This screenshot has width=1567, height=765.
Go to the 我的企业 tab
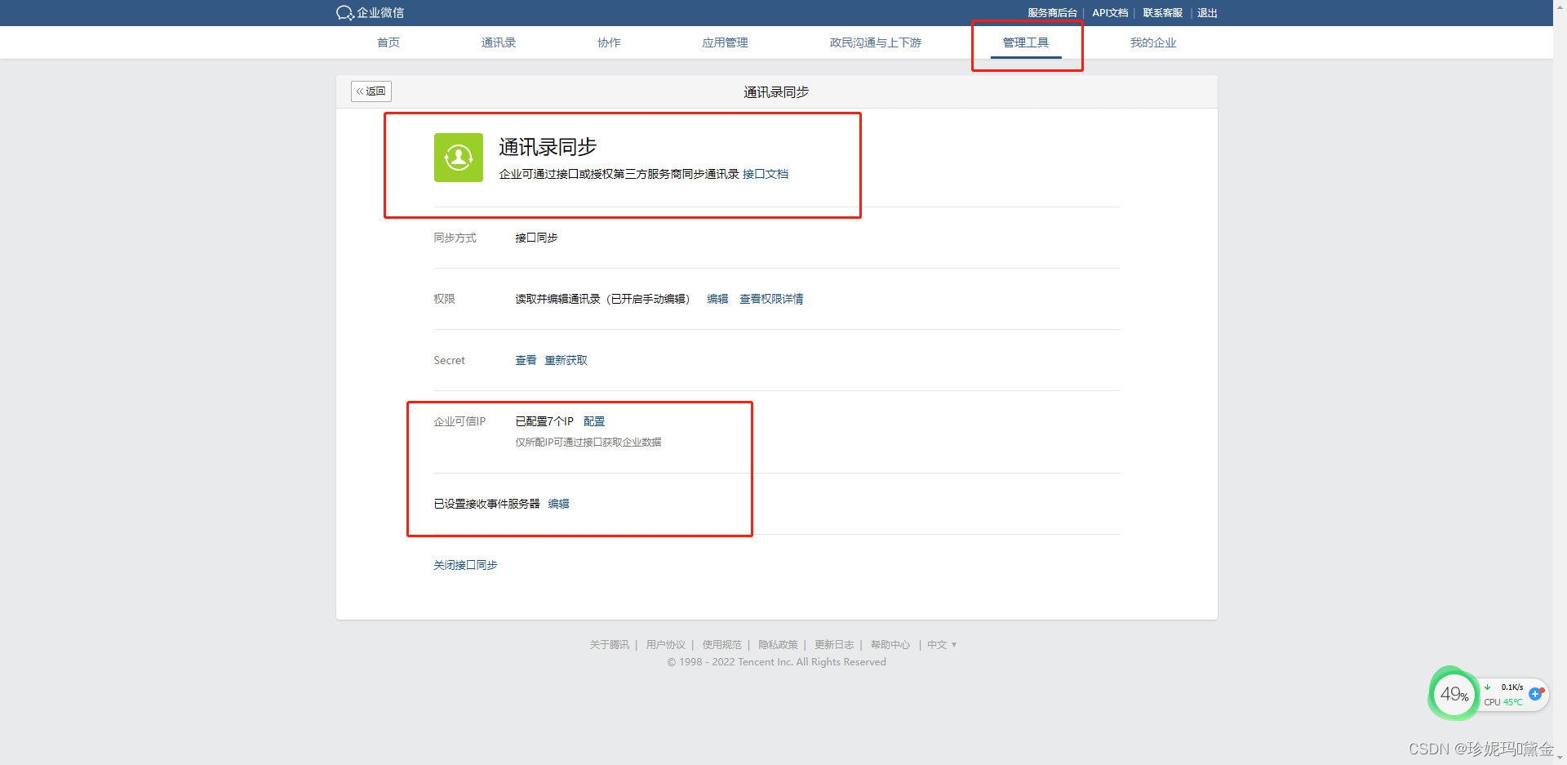point(1153,42)
